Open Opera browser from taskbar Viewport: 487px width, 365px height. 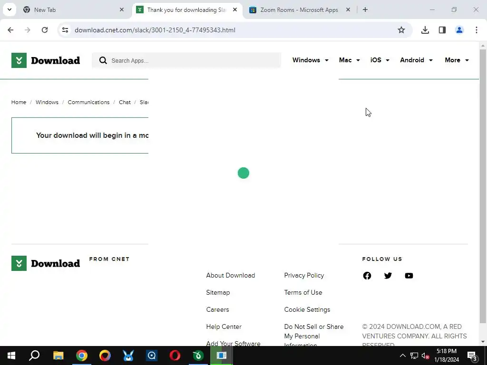point(175,355)
